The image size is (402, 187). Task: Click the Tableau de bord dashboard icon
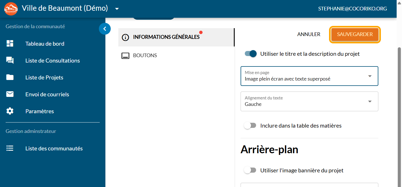click(10, 44)
